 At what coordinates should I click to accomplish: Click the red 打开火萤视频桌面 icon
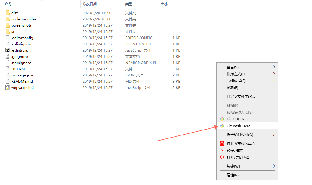[222, 143]
